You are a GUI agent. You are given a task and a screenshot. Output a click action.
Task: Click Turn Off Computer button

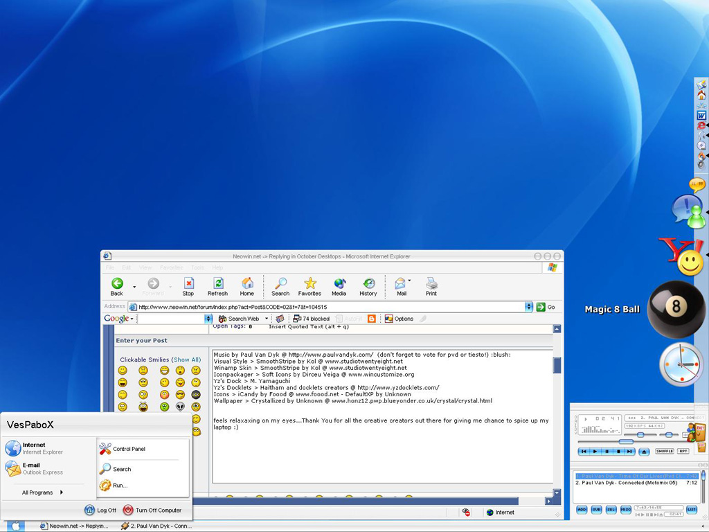pyautogui.click(x=152, y=511)
